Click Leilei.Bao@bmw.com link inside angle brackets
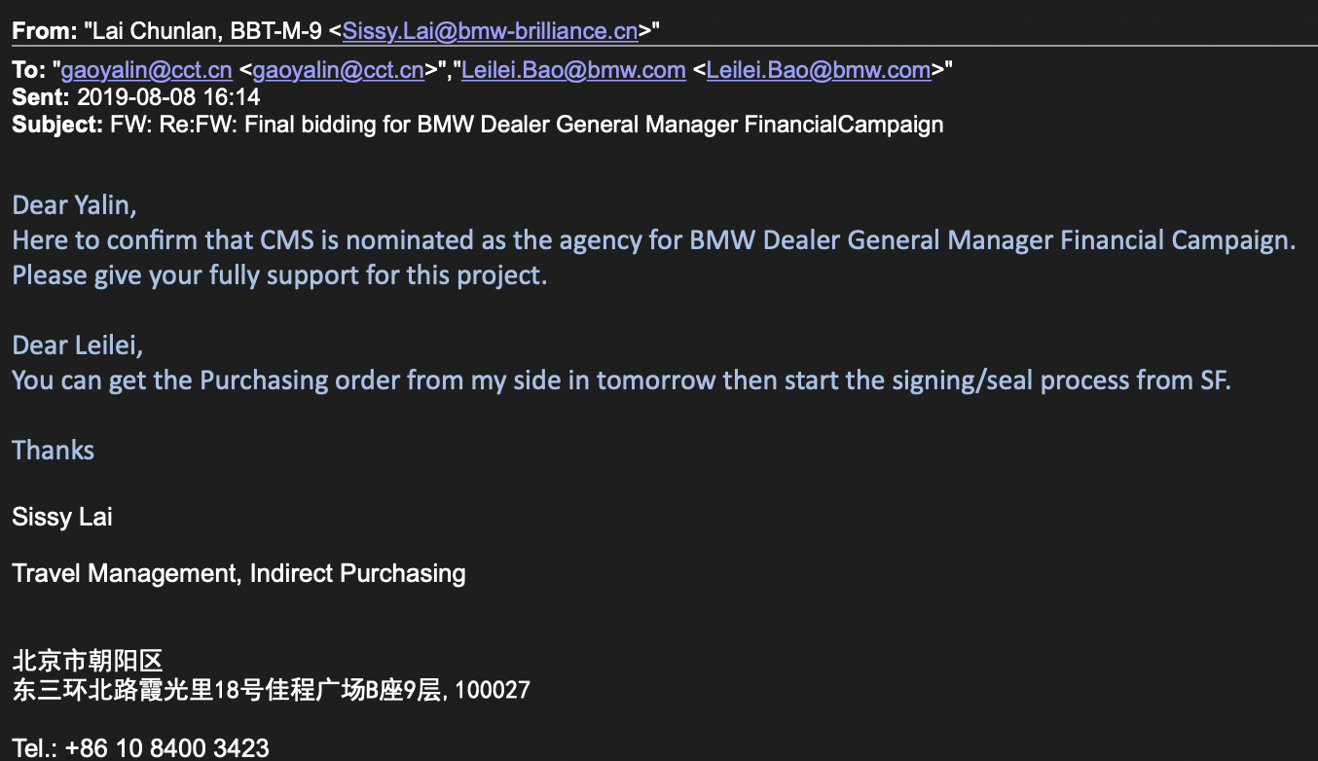The width and height of the screenshot is (1318, 761). point(818,70)
